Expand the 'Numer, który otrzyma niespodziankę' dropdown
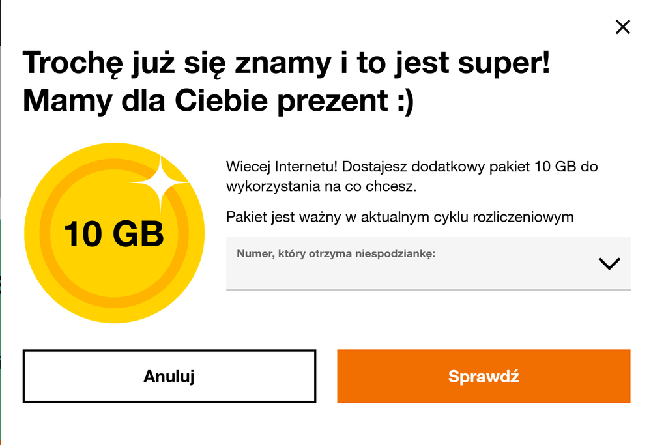This screenshot has height=445, width=651. tap(427, 263)
